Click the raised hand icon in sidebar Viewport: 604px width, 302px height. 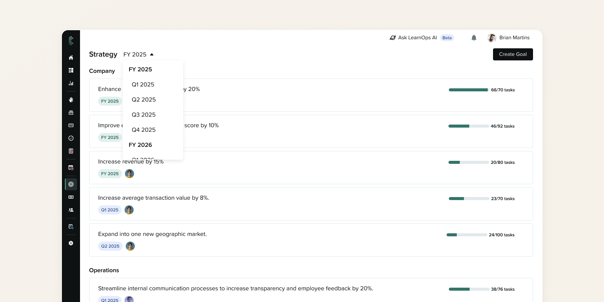click(71, 100)
